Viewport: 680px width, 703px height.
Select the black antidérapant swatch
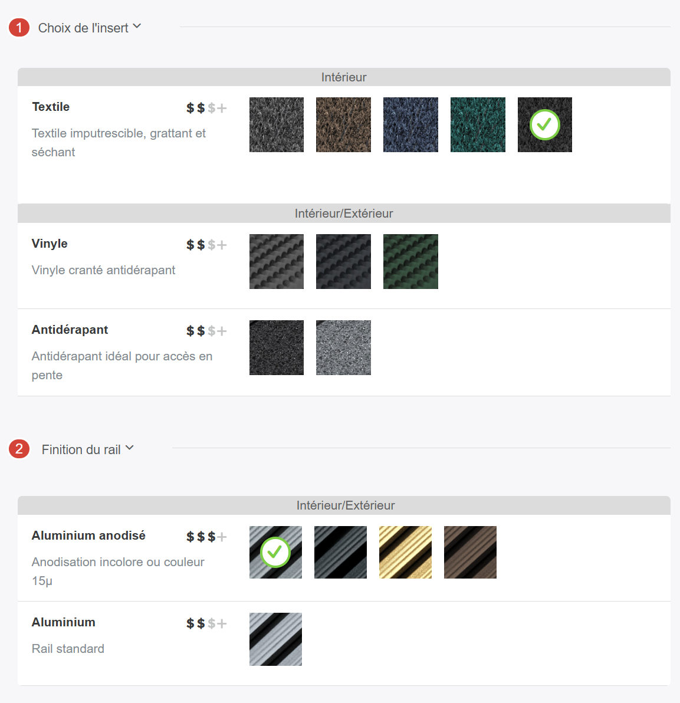coord(276,347)
